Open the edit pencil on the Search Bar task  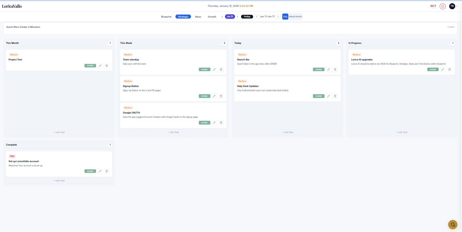pos(329,69)
